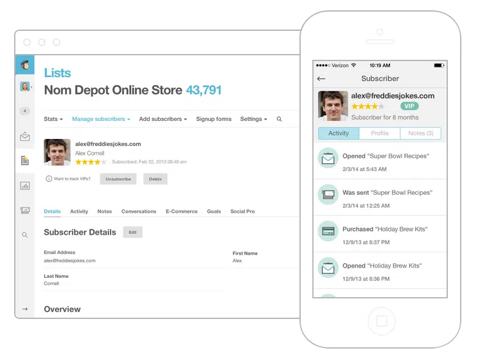Click the Unsubscribe button

118,179
